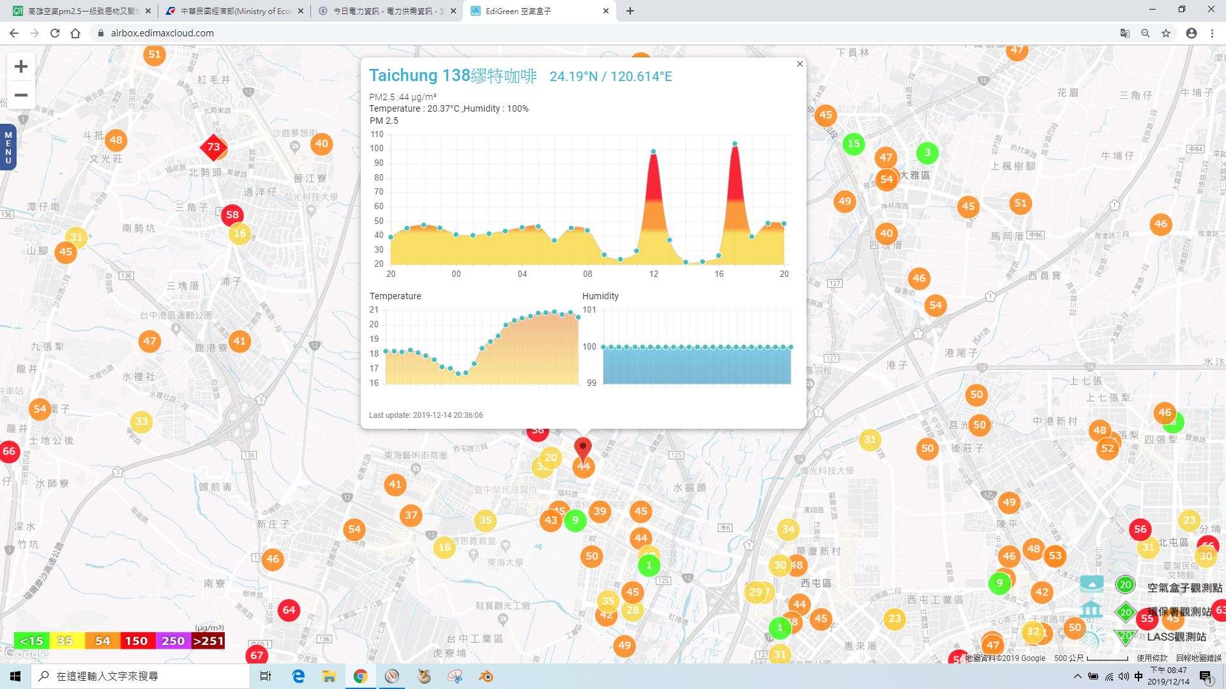The width and height of the screenshot is (1226, 689).
Task: Zoom in the map with plus button
Action: [x=21, y=66]
